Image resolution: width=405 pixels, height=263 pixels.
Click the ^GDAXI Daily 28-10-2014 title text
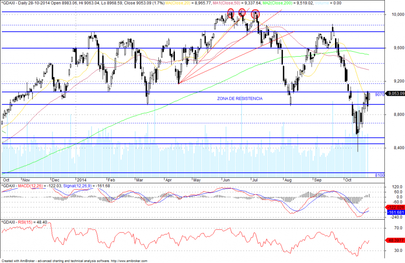25,3
